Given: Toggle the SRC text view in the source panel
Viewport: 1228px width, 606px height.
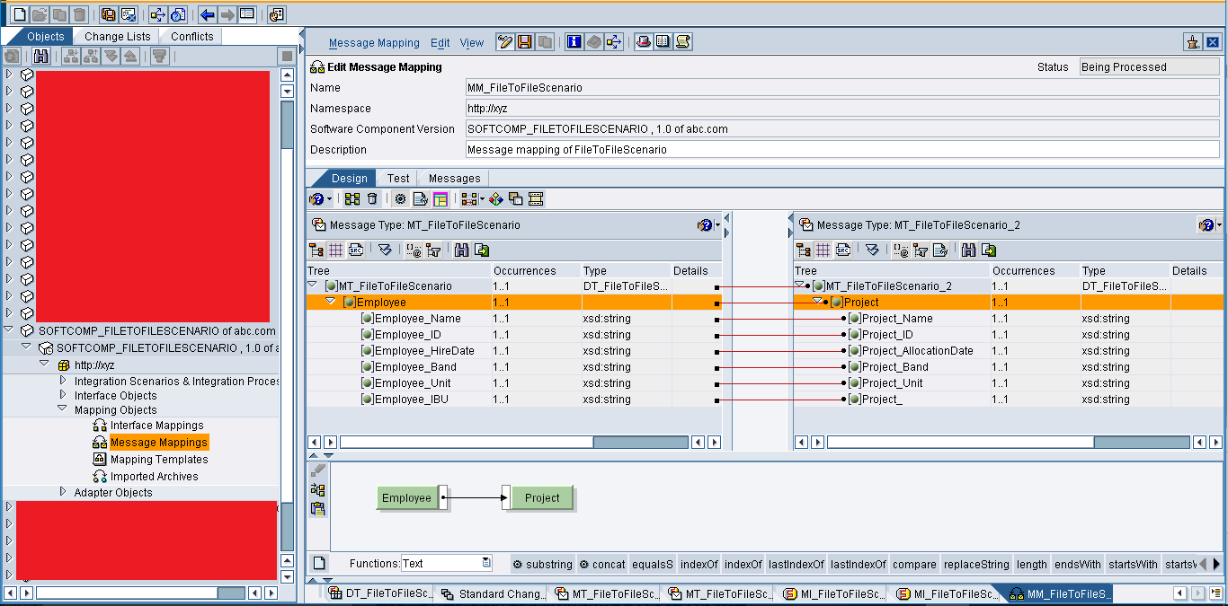Looking at the screenshot, I should pos(353,250).
